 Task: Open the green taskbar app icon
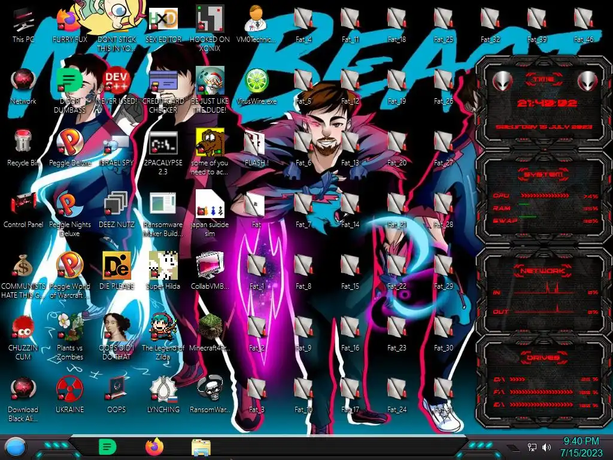point(107,447)
